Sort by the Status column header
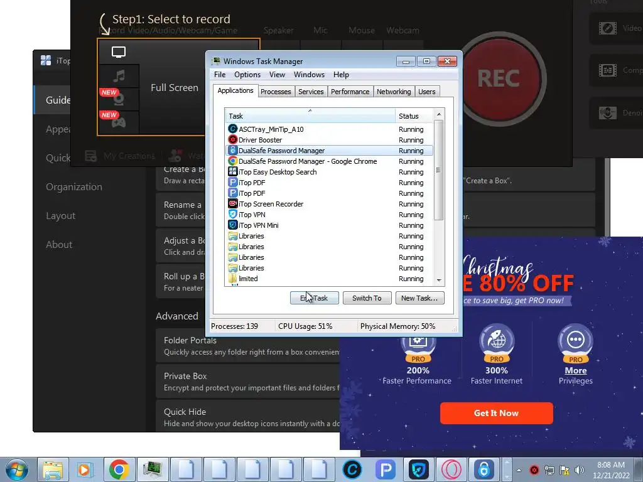The width and height of the screenshot is (643, 482). (x=414, y=116)
